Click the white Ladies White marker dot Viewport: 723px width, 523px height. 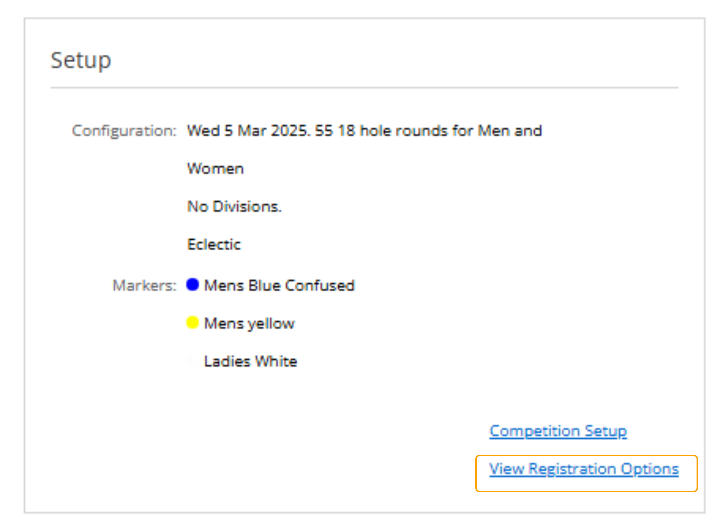click(192, 361)
